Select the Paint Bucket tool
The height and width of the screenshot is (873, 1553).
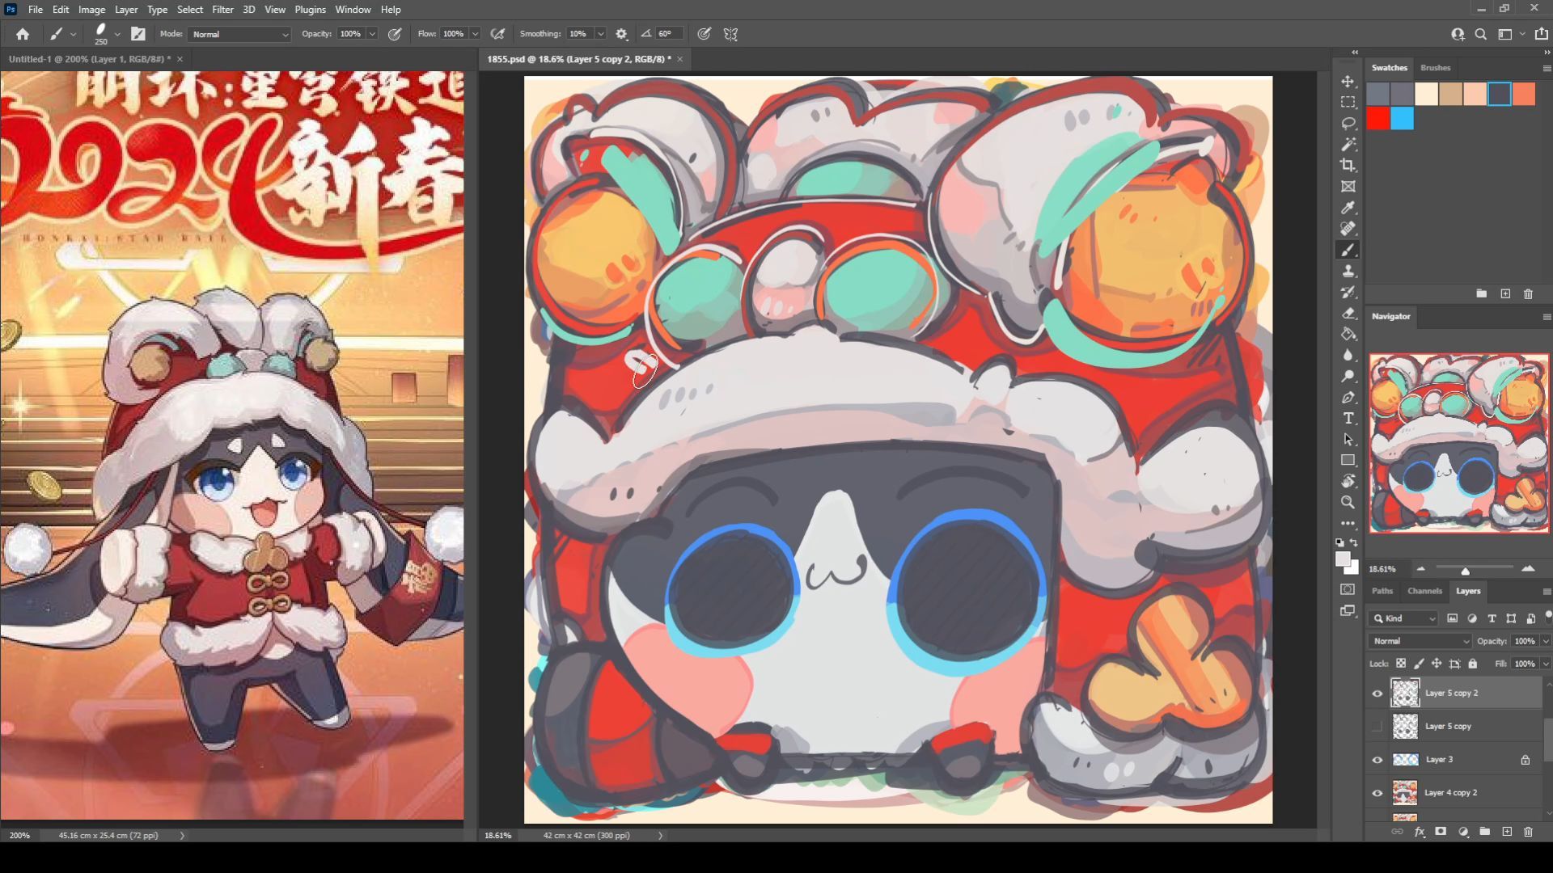[1348, 334]
